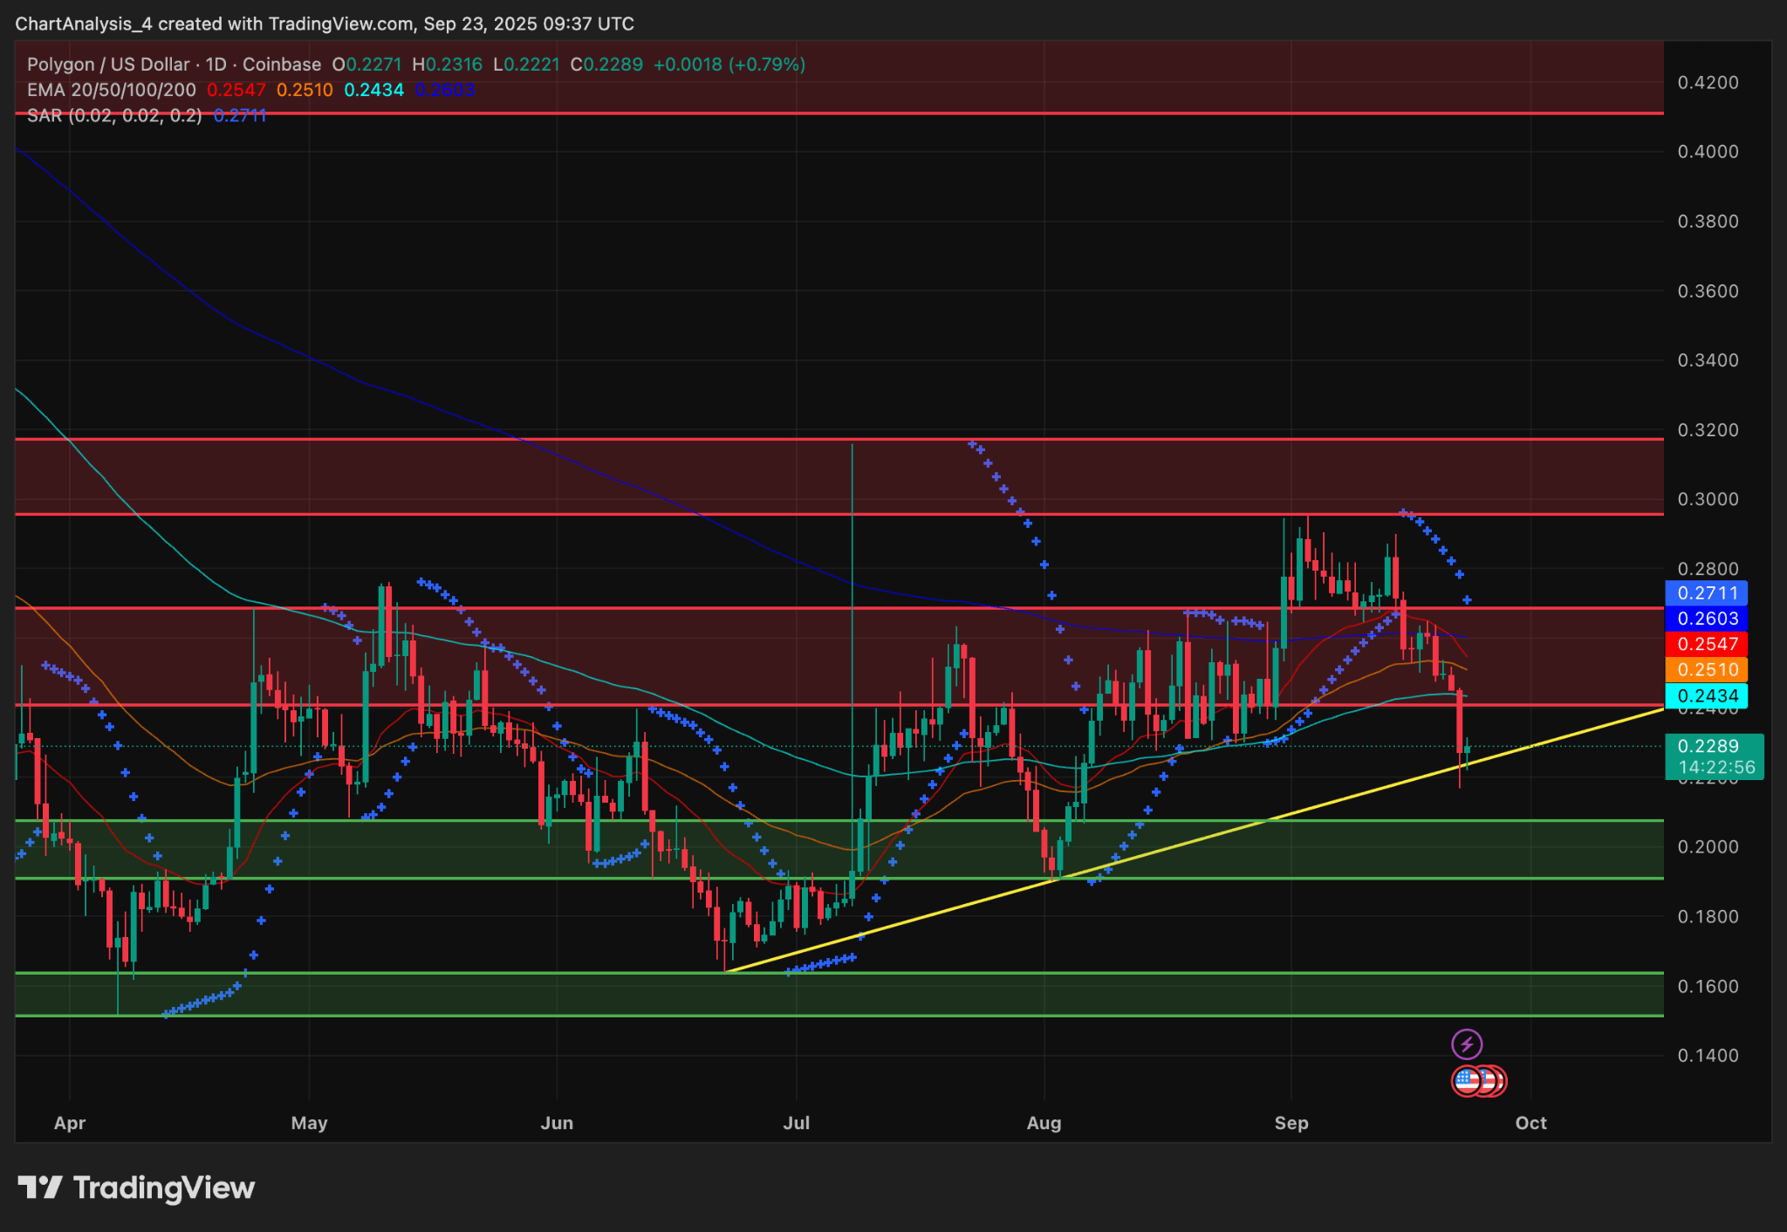Screen dimensions: 1787x1232
Task: Open the Polygon / US Dollar symbol
Action: (106, 64)
